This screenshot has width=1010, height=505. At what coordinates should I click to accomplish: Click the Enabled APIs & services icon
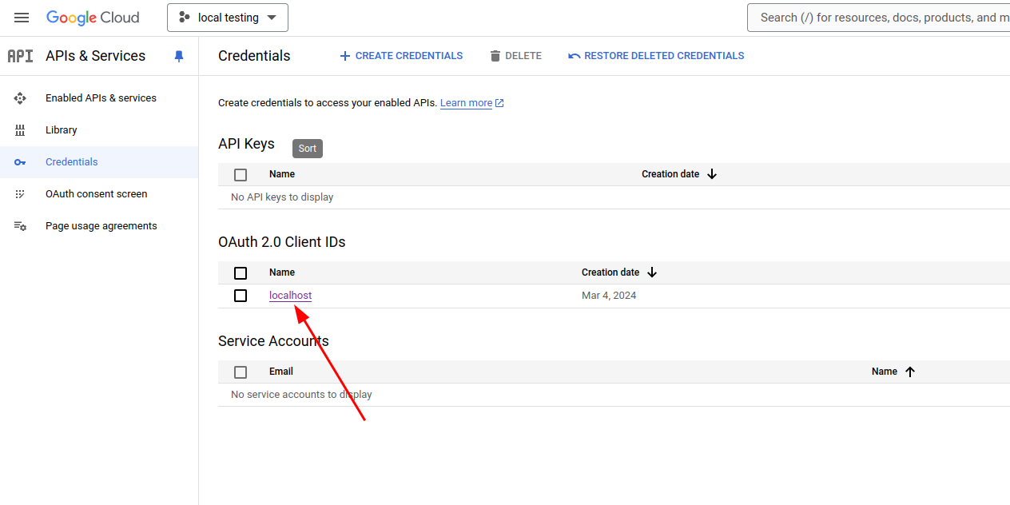[20, 98]
